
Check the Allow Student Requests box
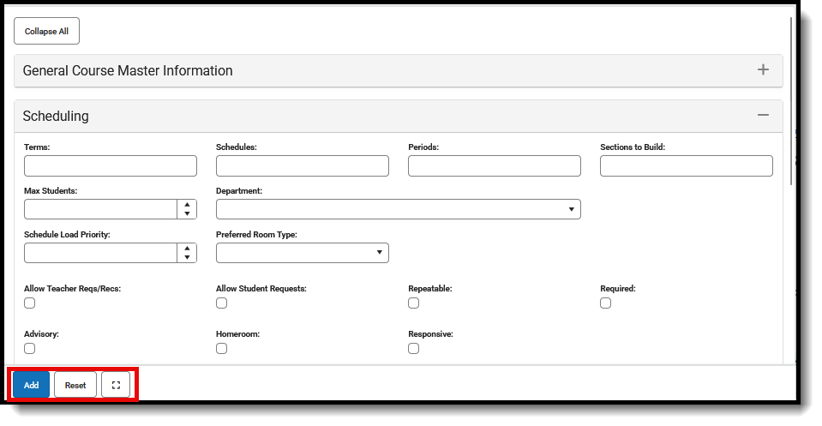click(x=222, y=303)
